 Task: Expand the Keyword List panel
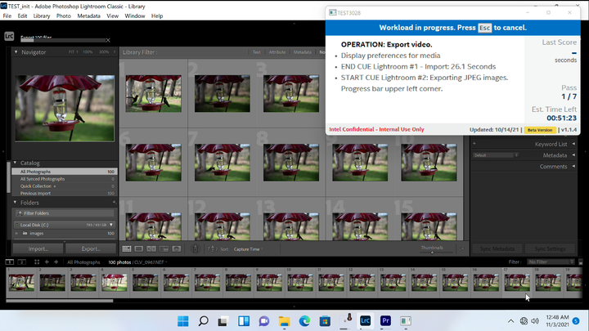click(573, 144)
